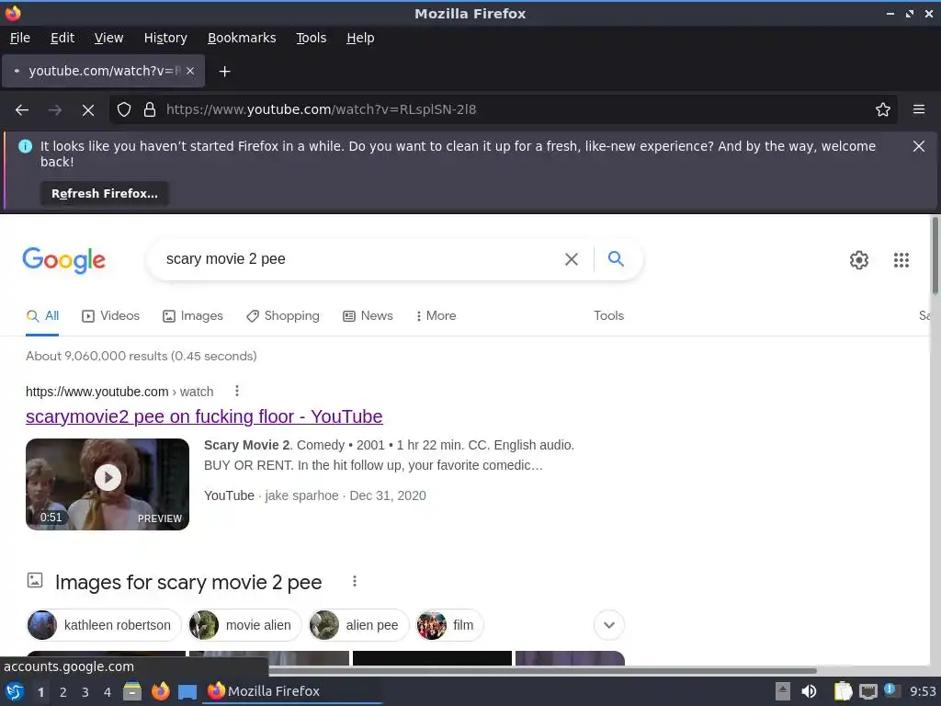Open the network monitor tray icon

coord(867,692)
